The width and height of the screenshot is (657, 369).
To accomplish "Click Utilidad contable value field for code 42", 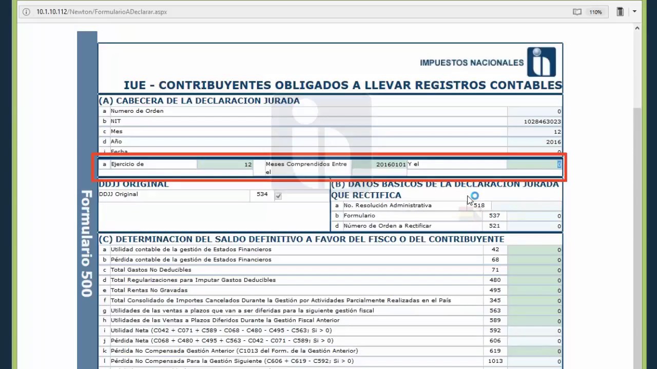I will click(534, 250).
